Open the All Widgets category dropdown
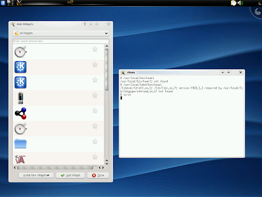 [x=61, y=33]
